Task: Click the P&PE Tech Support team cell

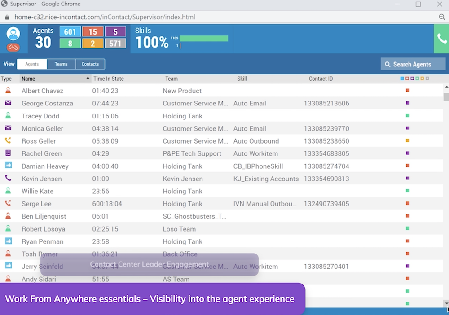Action: (192, 153)
